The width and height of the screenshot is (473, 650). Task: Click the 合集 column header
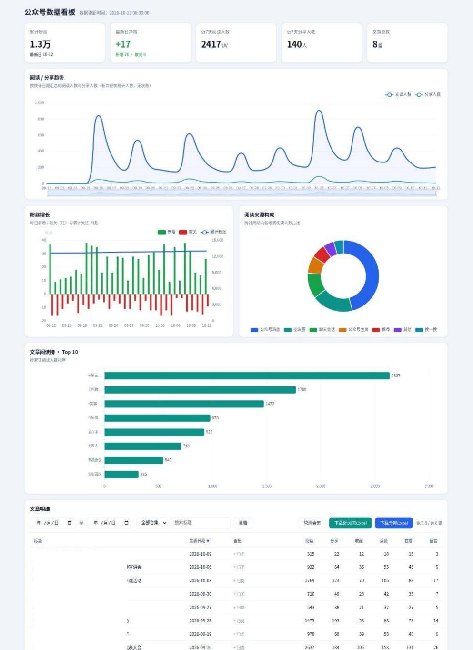[238, 541]
